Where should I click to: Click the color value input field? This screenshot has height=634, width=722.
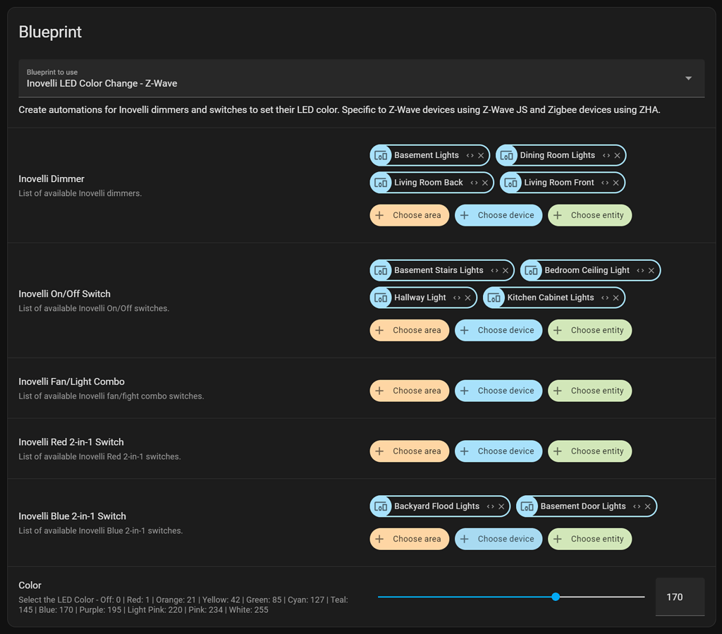[x=680, y=597]
